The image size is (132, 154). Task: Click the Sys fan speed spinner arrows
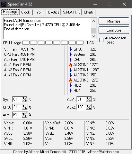24,99
